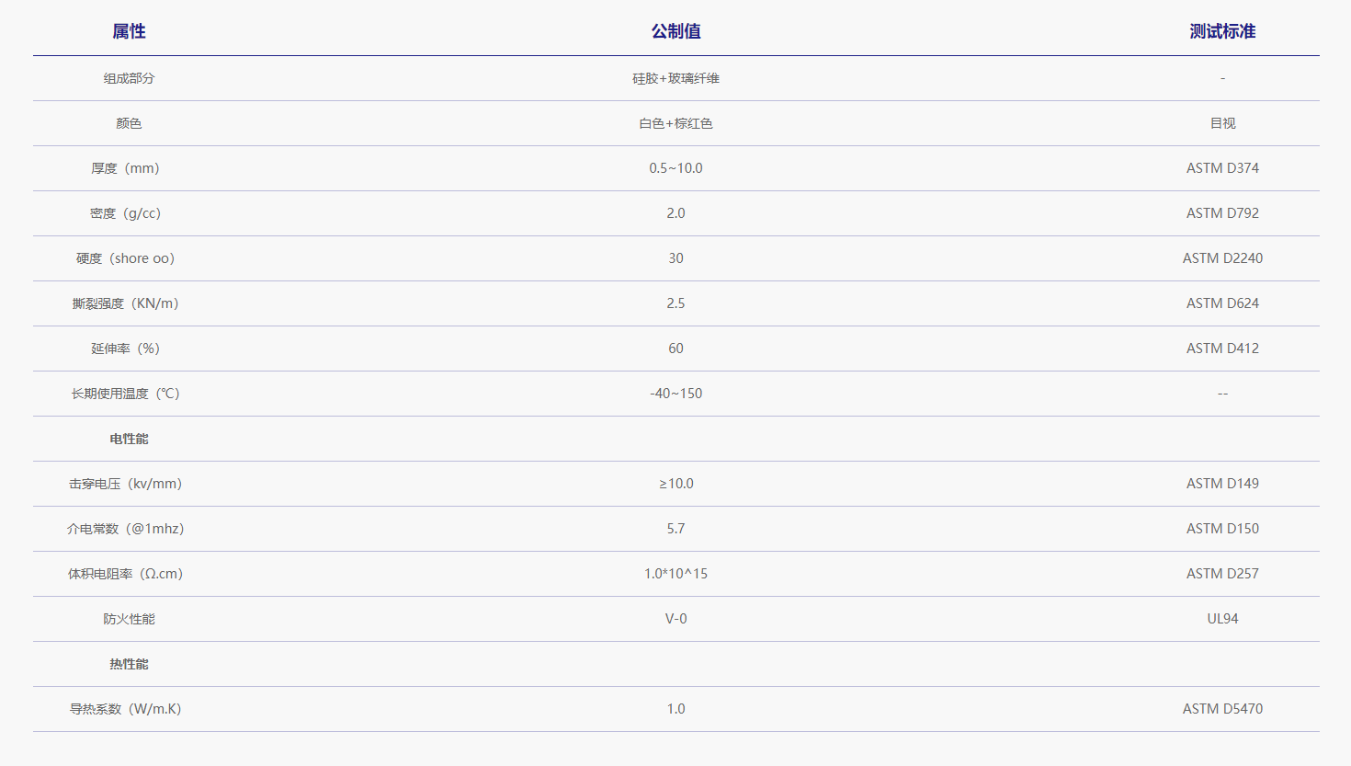Click the -40~150 temperature value
The height and width of the screenshot is (766, 1351).
pyautogui.click(x=675, y=394)
